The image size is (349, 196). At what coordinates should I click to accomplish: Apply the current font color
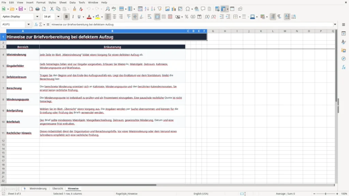[x=89, y=17]
